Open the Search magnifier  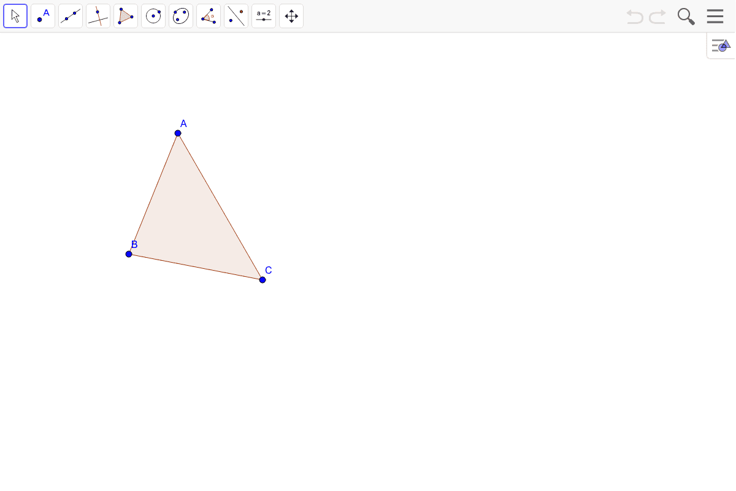click(x=686, y=17)
